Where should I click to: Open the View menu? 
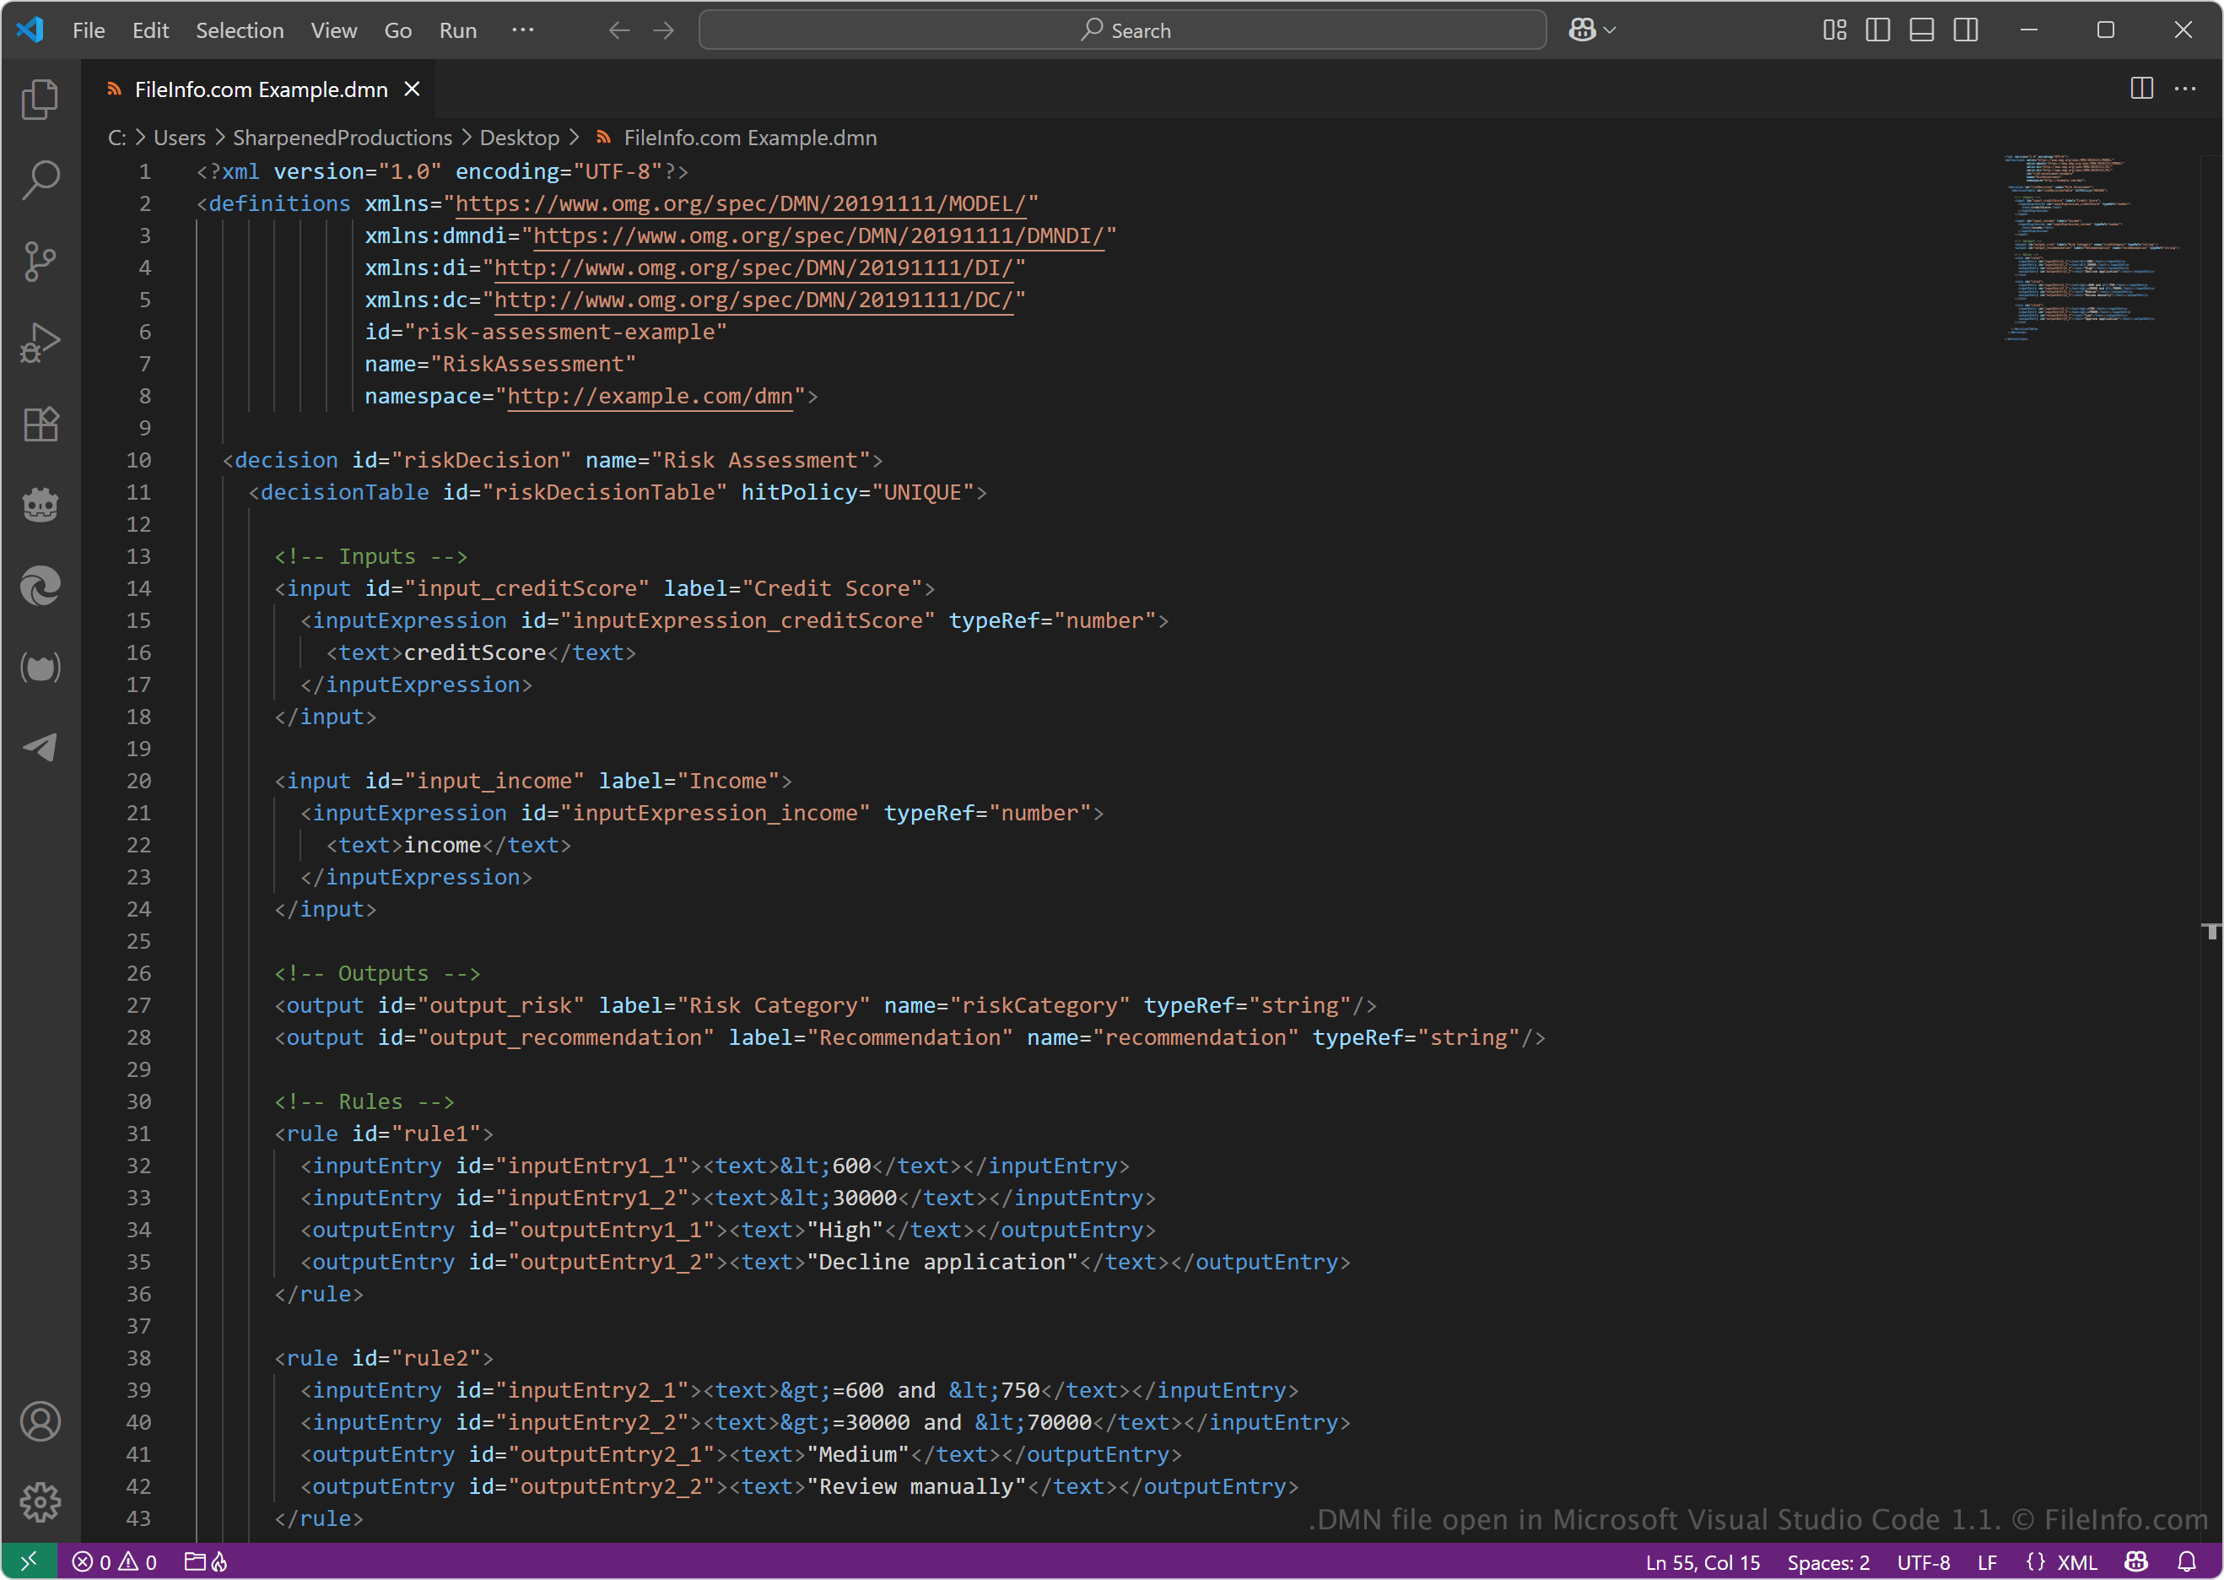point(333,30)
